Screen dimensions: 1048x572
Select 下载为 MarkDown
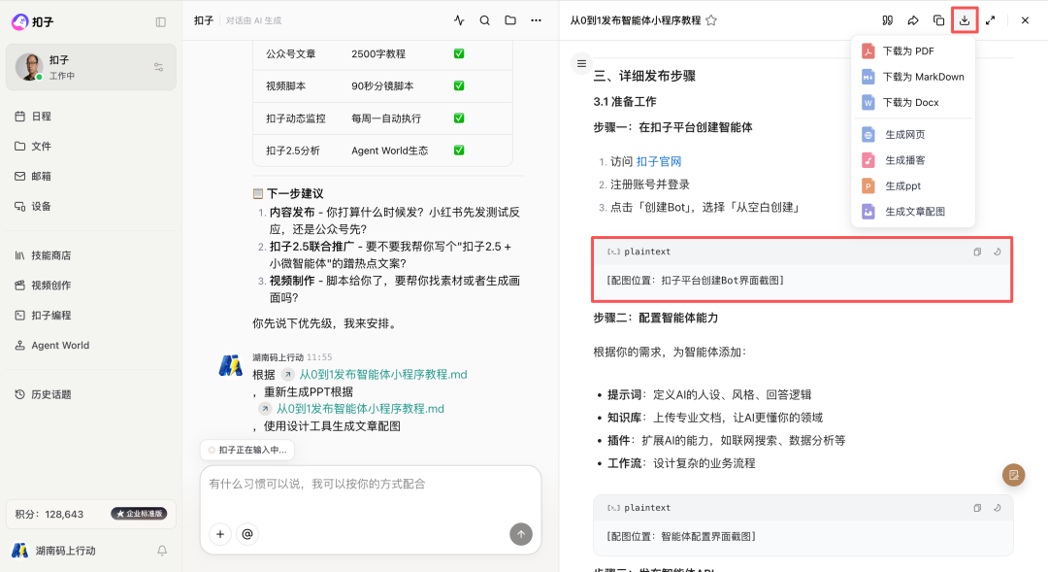pyautogui.click(x=913, y=77)
